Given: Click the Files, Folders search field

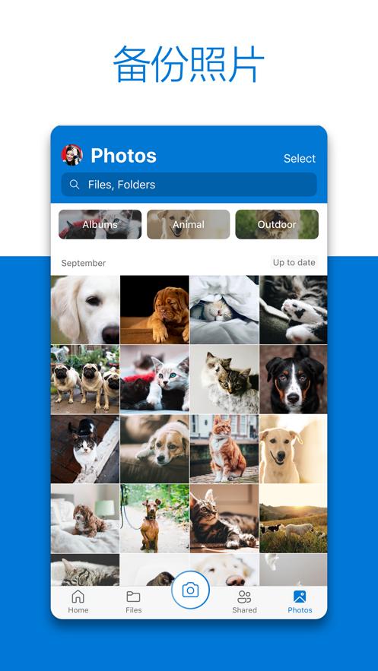Looking at the screenshot, I should [189, 185].
